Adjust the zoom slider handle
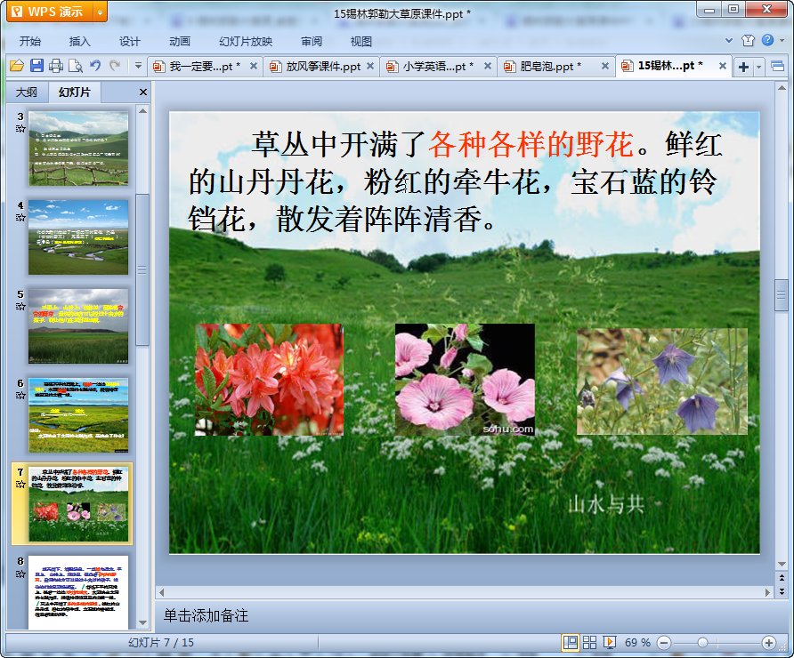Viewport: 794px width, 658px height. coord(702,643)
